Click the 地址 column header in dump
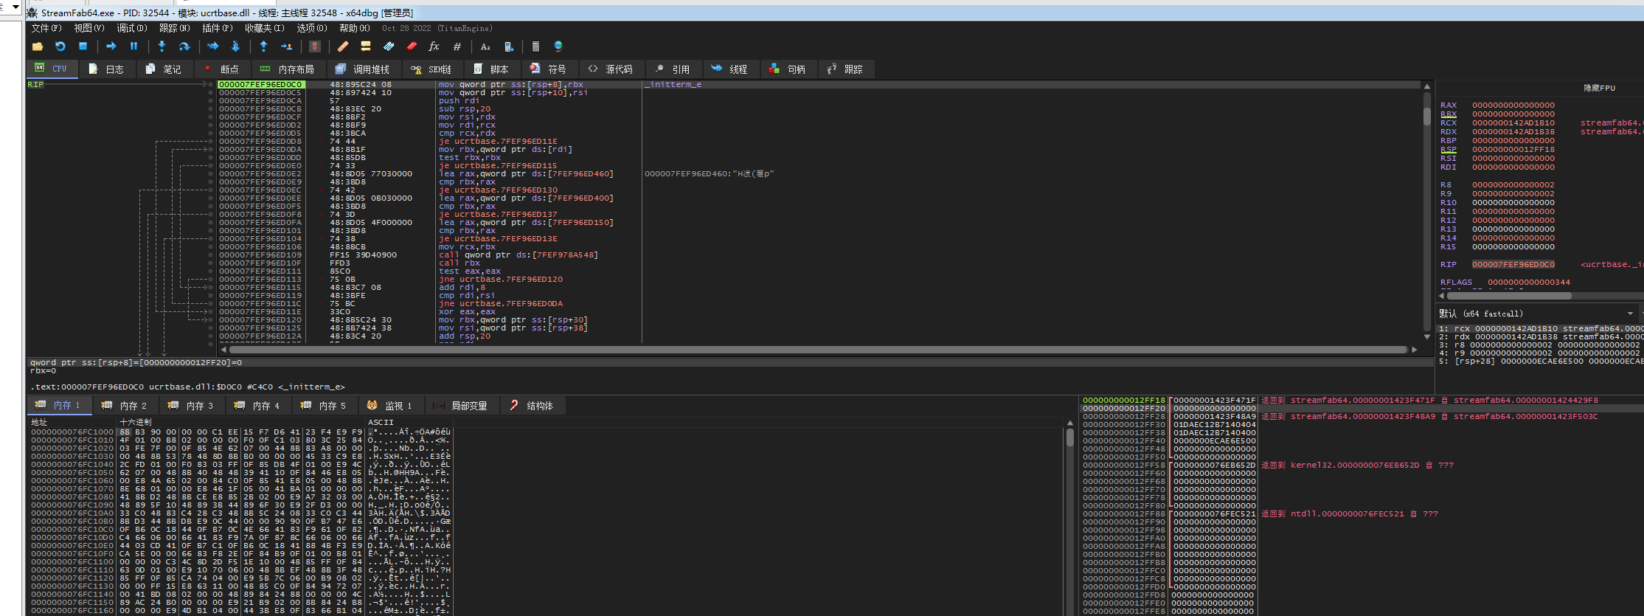The image size is (1644, 616). tap(39, 422)
